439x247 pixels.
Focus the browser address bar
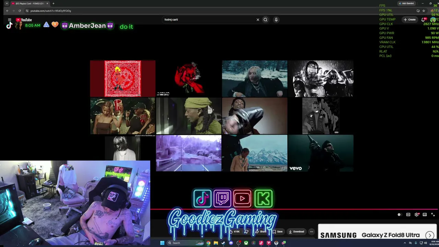pyautogui.click(x=219, y=11)
